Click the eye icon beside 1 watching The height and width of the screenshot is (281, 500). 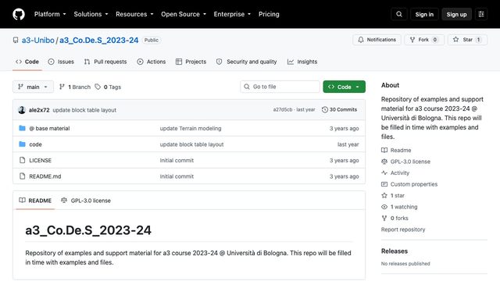pyautogui.click(x=384, y=207)
